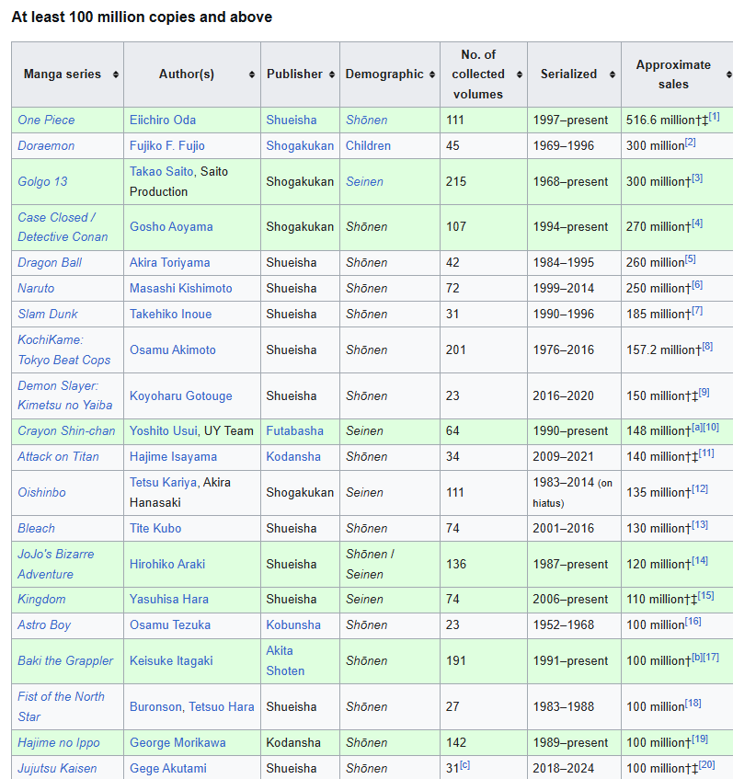Open Hirohiko Araki author link
The height and width of the screenshot is (779, 733).
167,565
